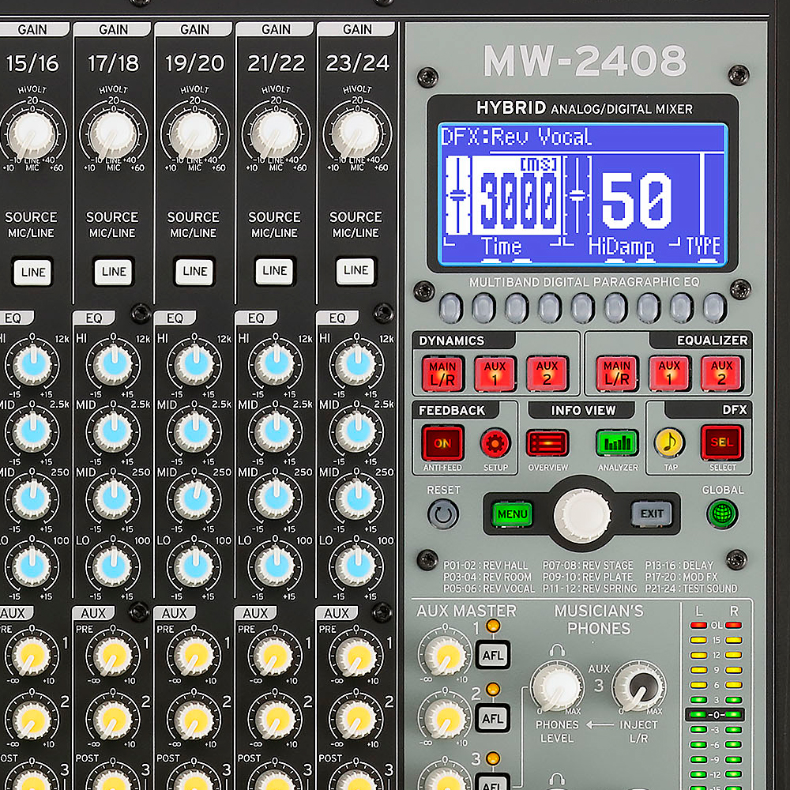
Task: Click first EQ band button under display
Action: click(450, 307)
